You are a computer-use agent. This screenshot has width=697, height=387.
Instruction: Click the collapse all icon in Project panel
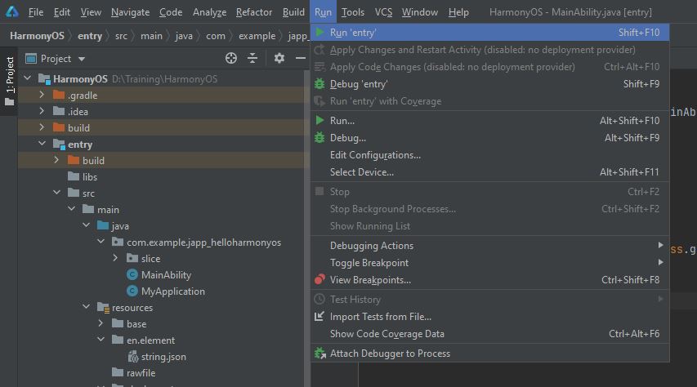(x=252, y=58)
